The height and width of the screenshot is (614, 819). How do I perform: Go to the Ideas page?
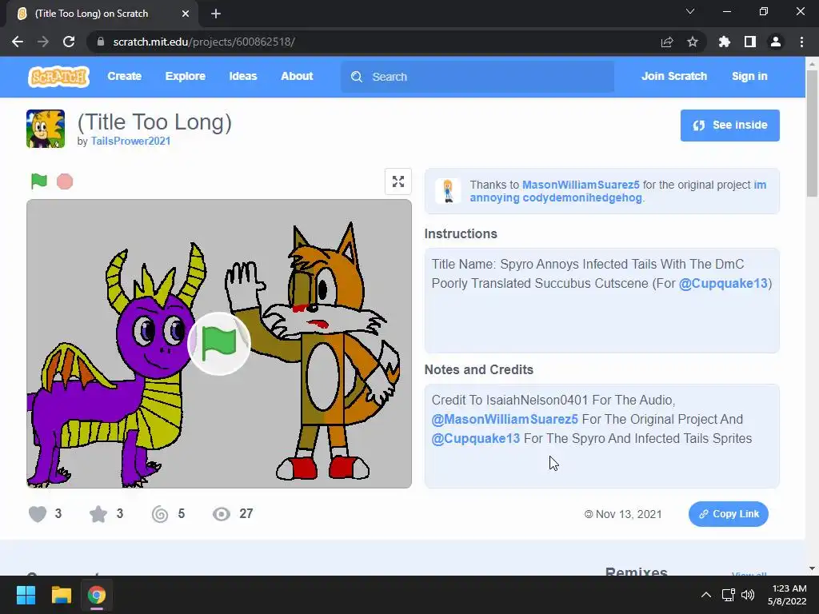(x=243, y=76)
